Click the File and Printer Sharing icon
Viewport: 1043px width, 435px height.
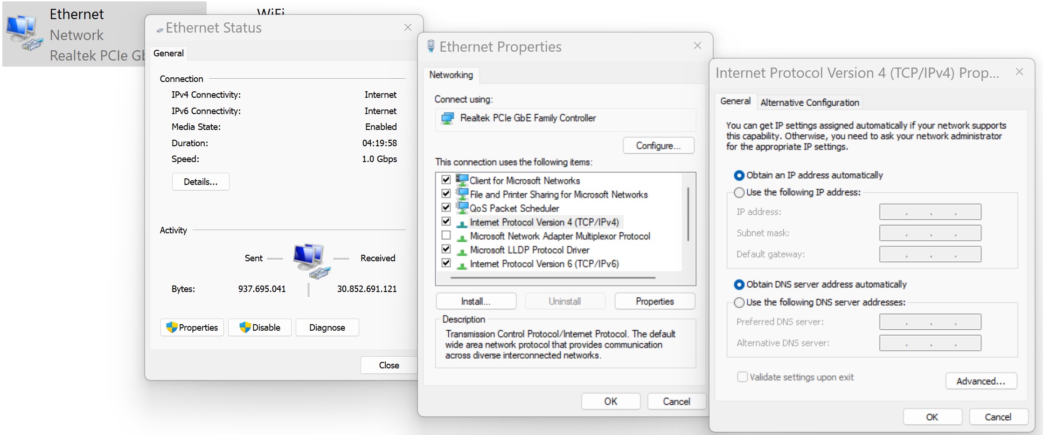(462, 194)
